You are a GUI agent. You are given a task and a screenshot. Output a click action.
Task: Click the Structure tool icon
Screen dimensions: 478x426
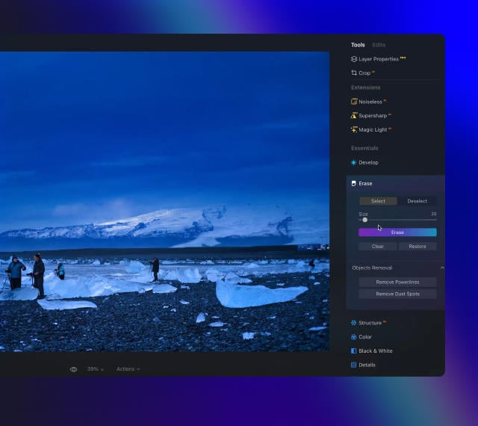(353, 323)
